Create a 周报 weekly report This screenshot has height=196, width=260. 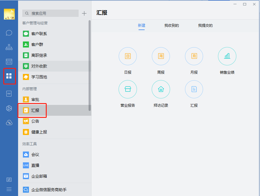point(161,56)
